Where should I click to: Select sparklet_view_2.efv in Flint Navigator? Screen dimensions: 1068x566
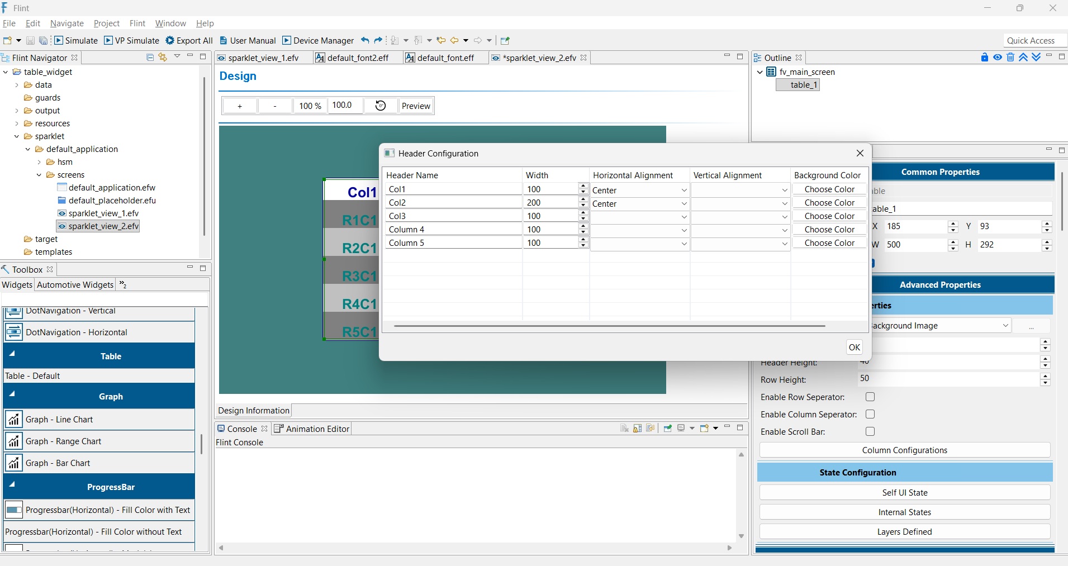[98, 226]
